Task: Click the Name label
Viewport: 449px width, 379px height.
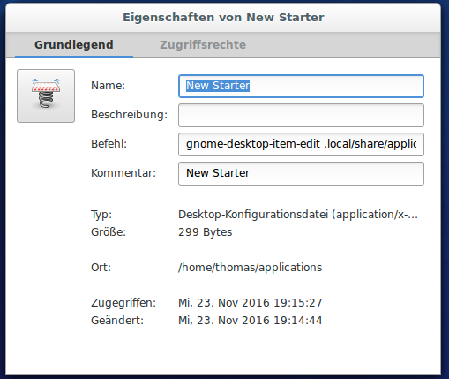Action: coord(108,86)
